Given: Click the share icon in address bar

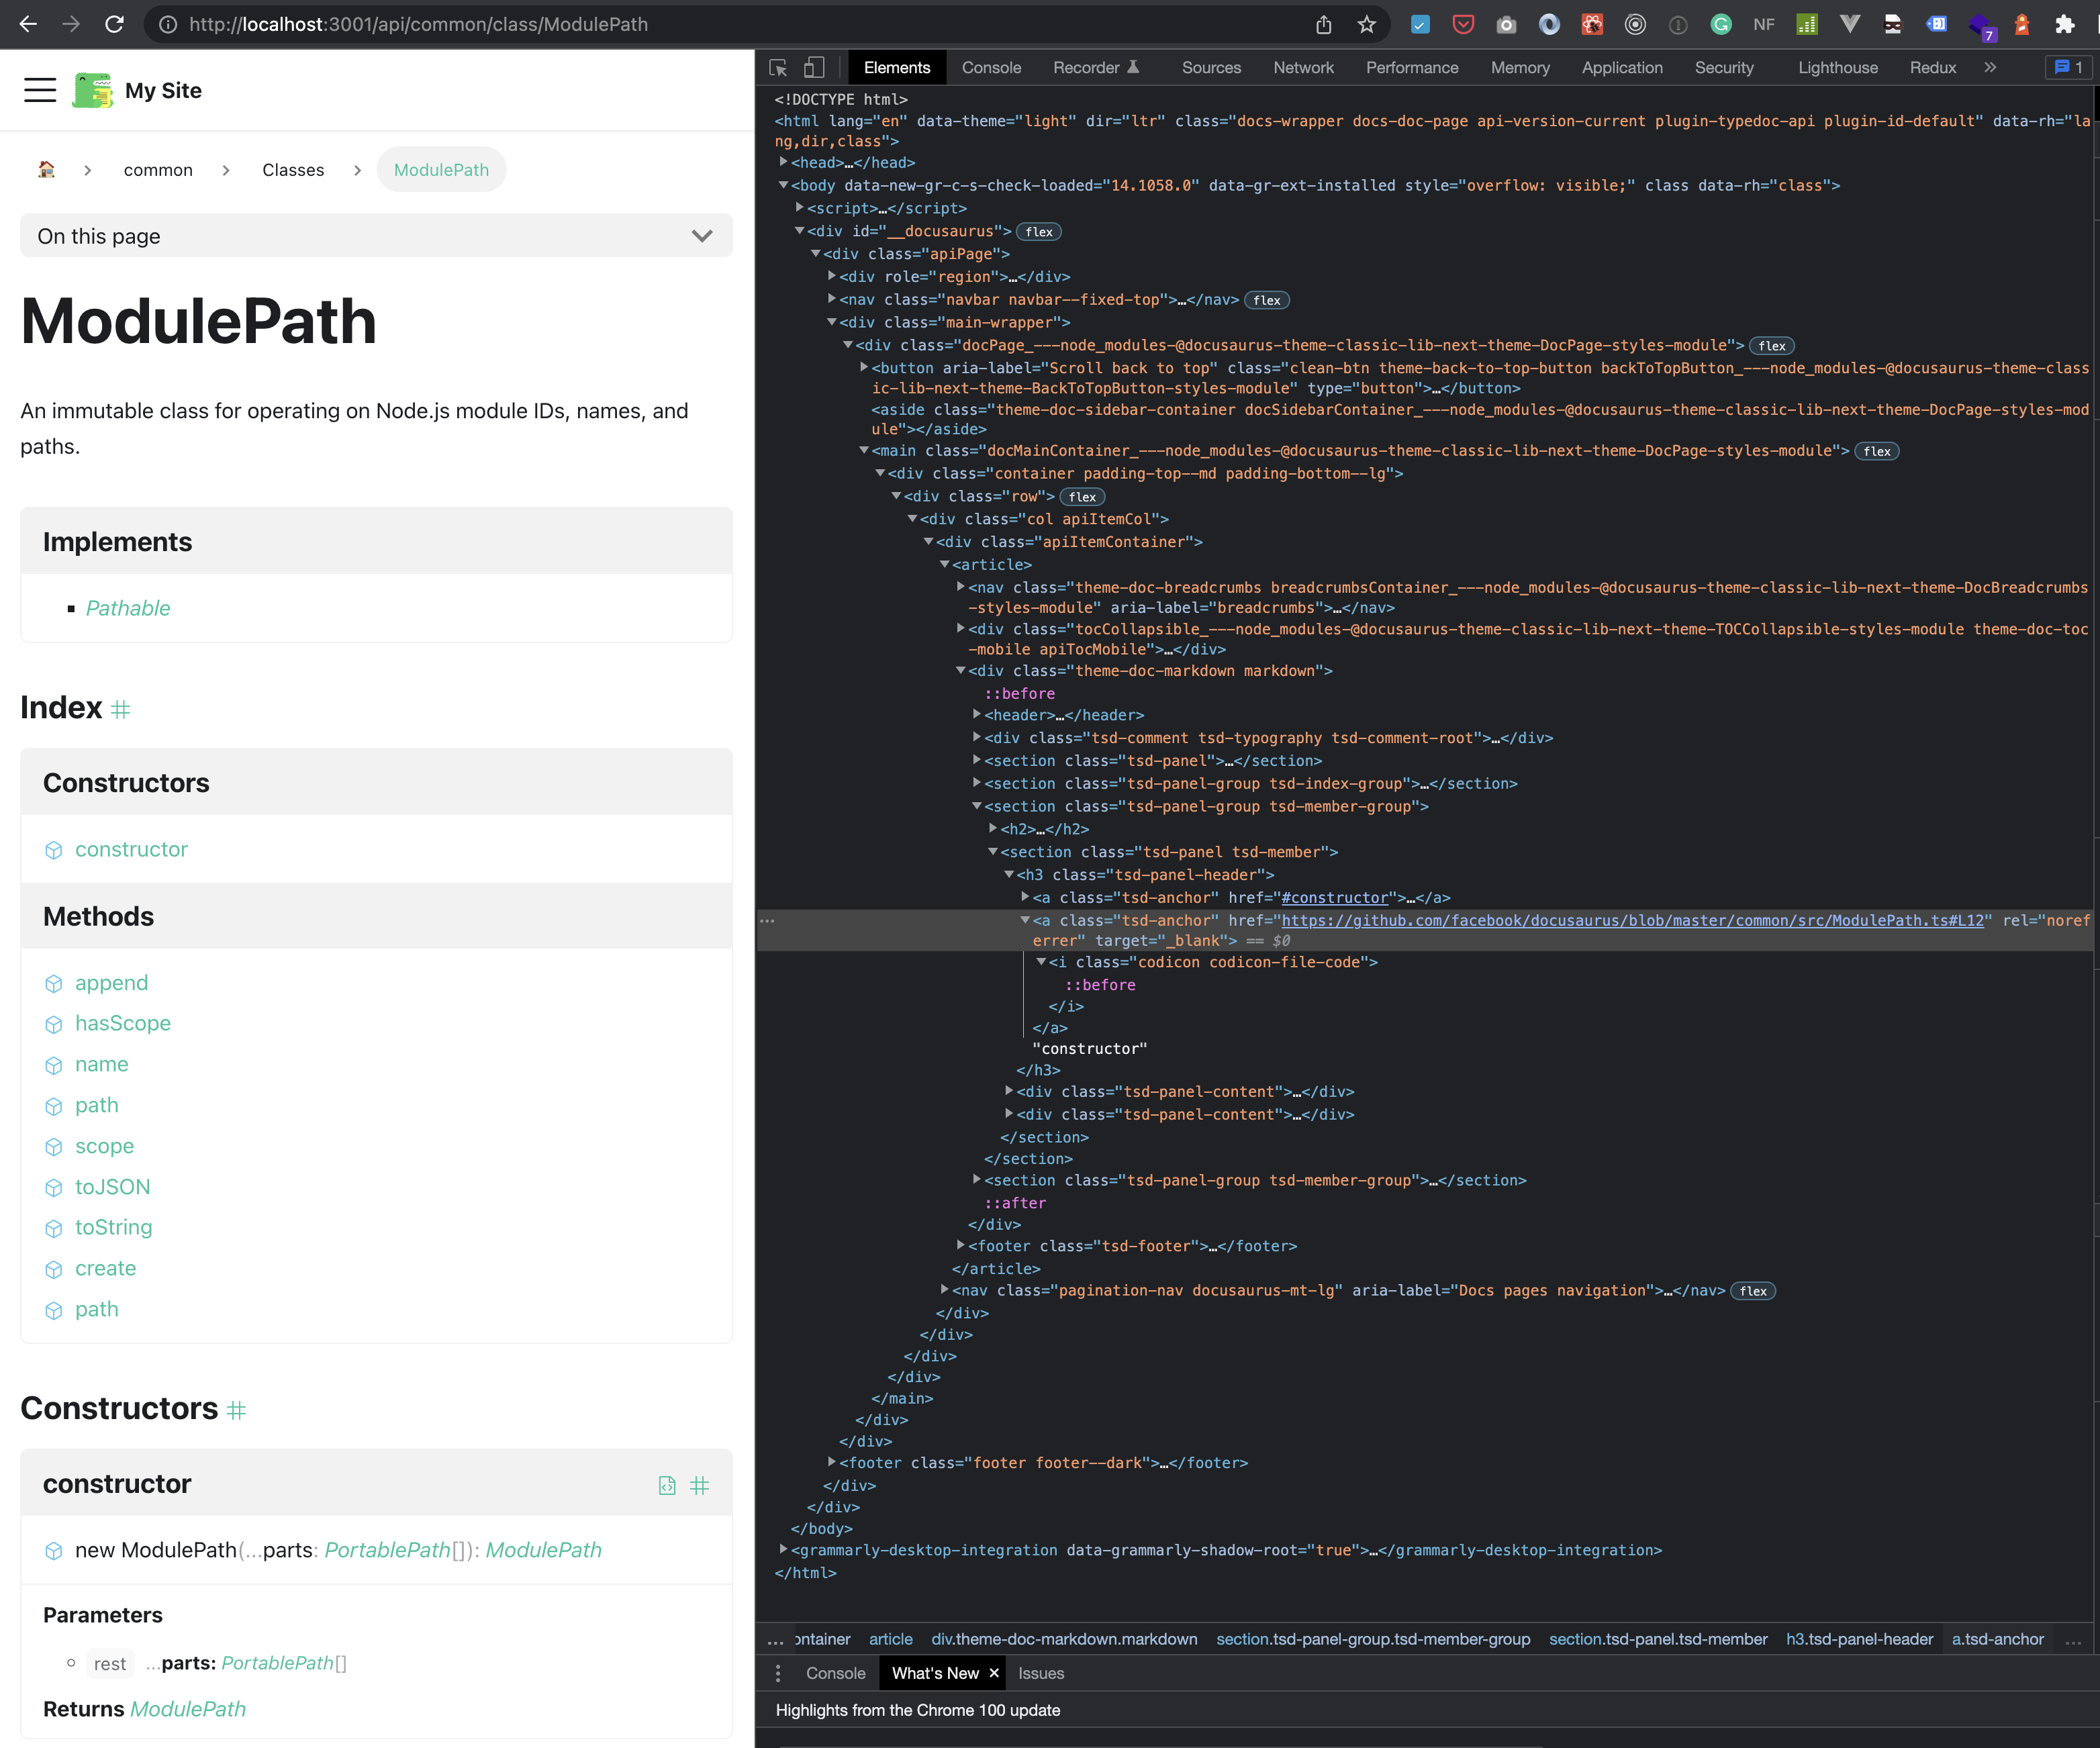Looking at the screenshot, I should click(x=1323, y=24).
